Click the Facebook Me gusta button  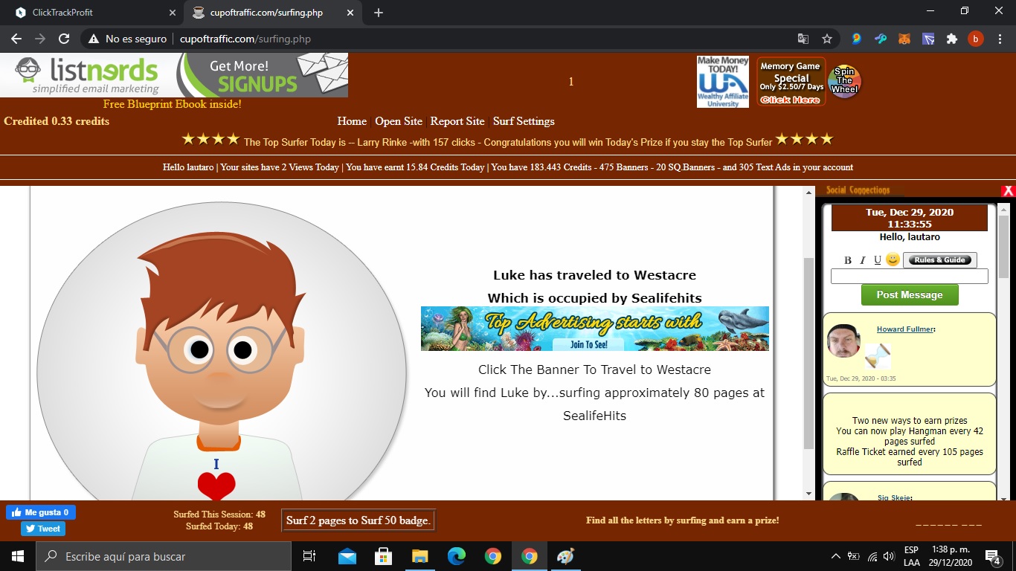click(41, 512)
